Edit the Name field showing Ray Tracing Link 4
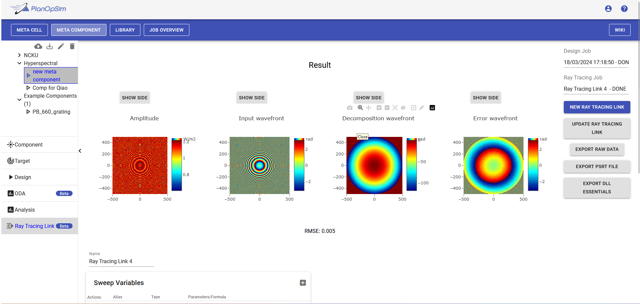The height and width of the screenshot is (304, 640). pos(121,261)
